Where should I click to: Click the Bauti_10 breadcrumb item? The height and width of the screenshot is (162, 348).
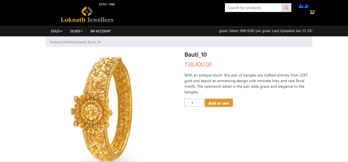pos(94,42)
